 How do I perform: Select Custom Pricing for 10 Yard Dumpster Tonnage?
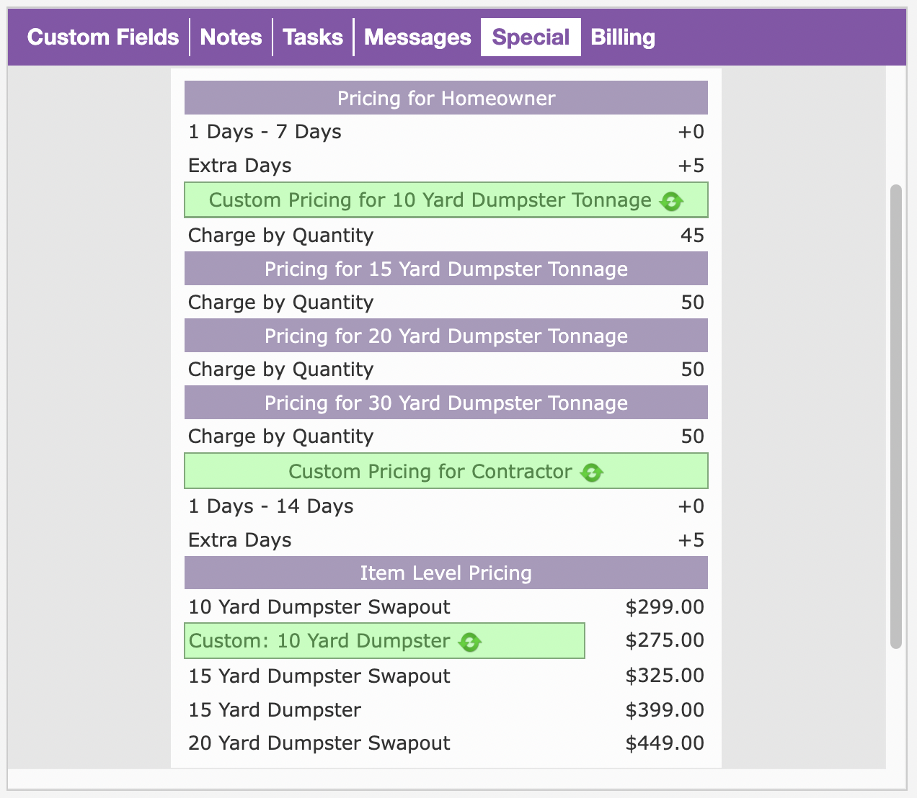pyautogui.click(x=430, y=200)
